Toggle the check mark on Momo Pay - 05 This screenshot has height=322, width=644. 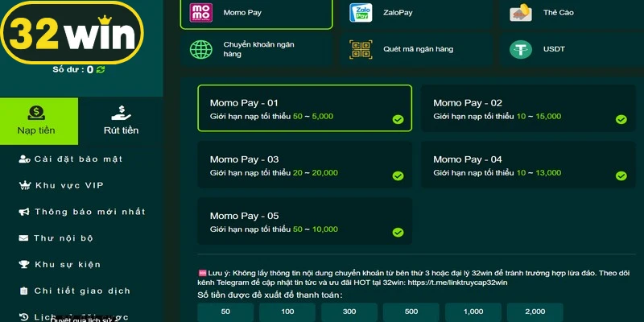click(x=398, y=233)
